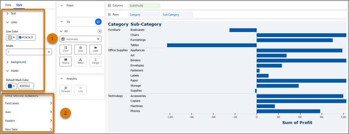This screenshot has width=349, height=134.
Task: Edit the #C9C9C9 line color hex field
Action: [27, 38]
